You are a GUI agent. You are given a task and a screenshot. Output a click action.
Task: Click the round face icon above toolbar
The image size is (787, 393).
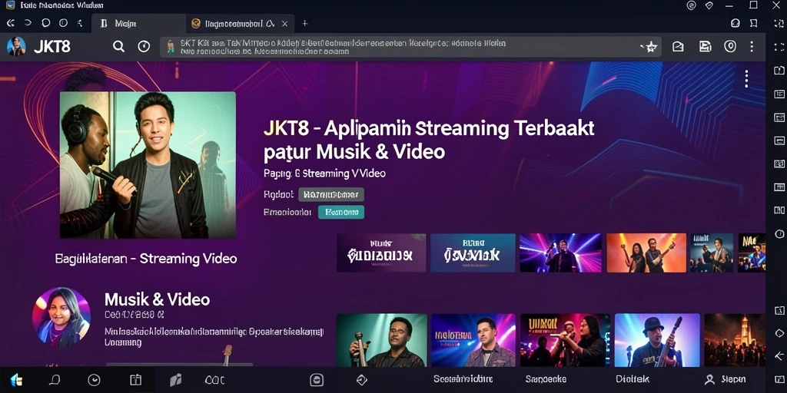coord(736,23)
